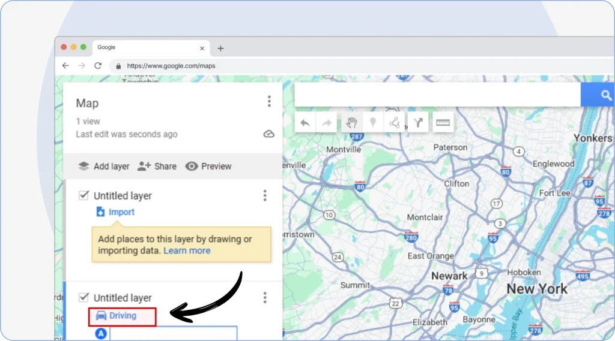Click the lock icon in address bar
The image size is (615, 341).
[x=118, y=66]
